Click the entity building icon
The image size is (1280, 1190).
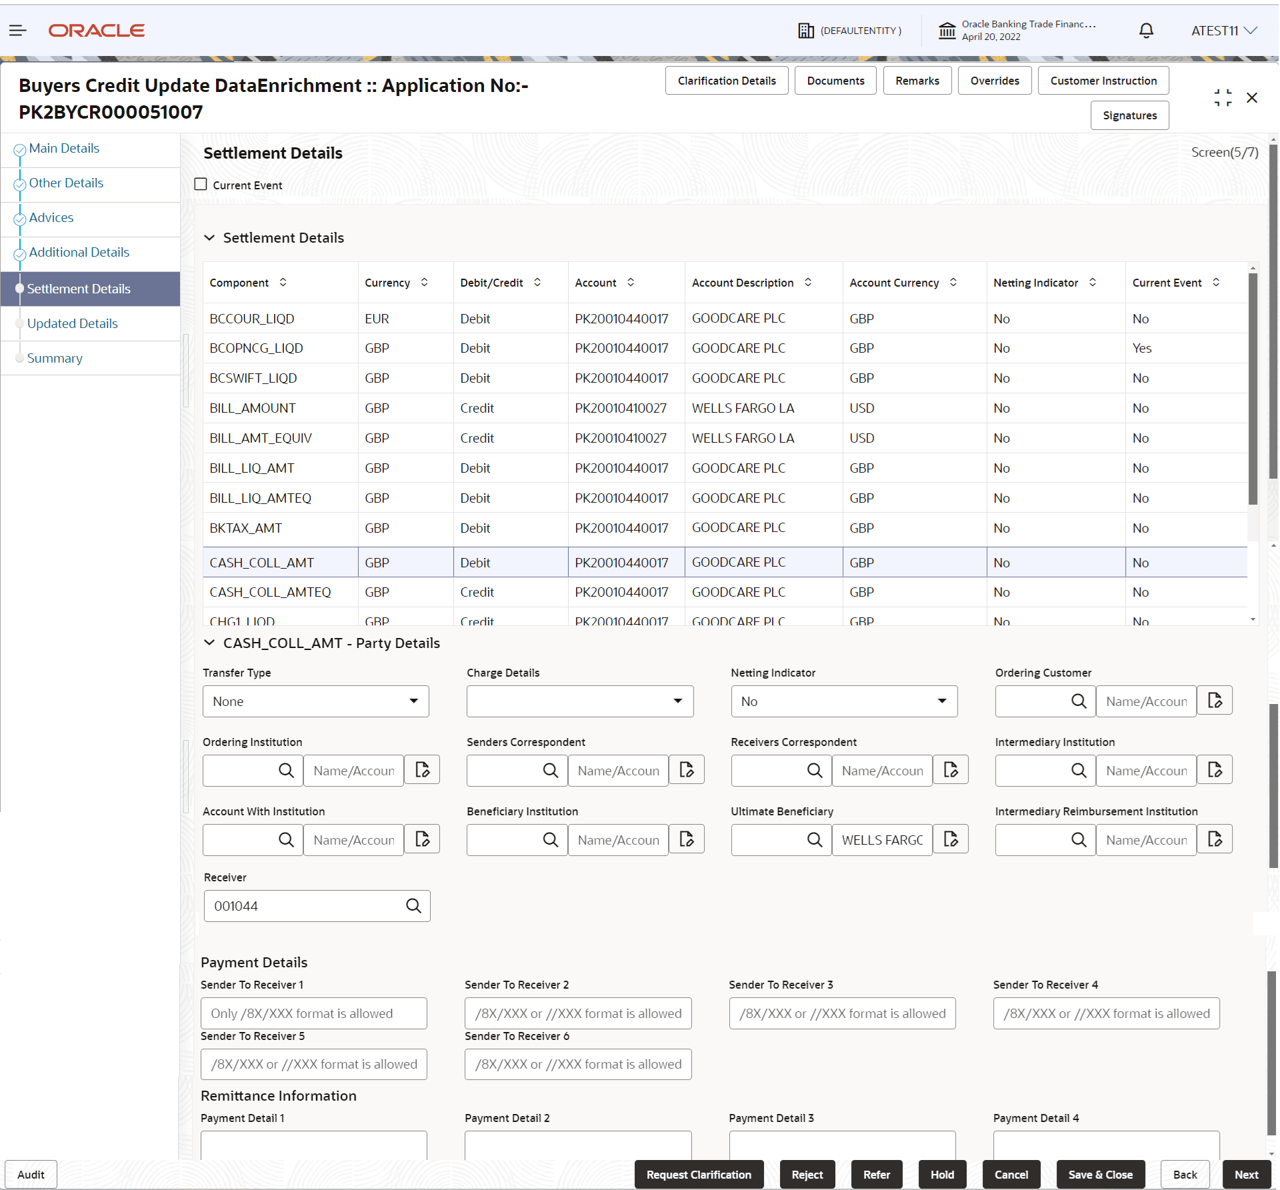(x=806, y=31)
